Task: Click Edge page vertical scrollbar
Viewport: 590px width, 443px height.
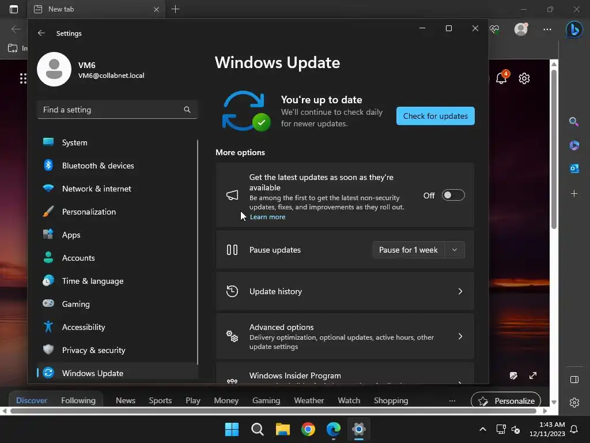Action: tap(554, 150)
